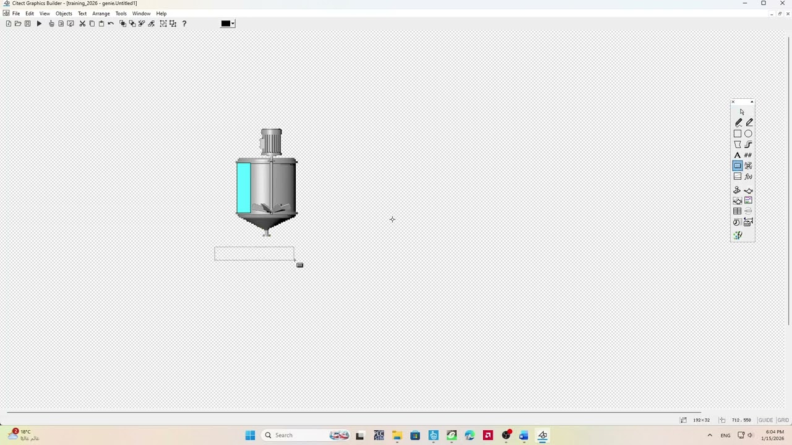Open the Edit menu
Viewport: 792px width, 445px height.
(30, 14)
